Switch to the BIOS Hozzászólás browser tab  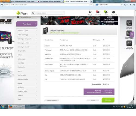(x=24, y=2)
